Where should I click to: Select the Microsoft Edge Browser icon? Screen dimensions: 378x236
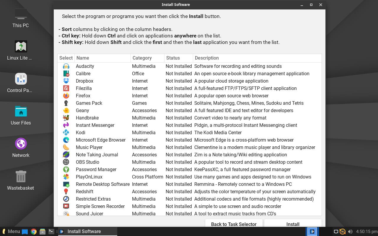pos(66,140)
